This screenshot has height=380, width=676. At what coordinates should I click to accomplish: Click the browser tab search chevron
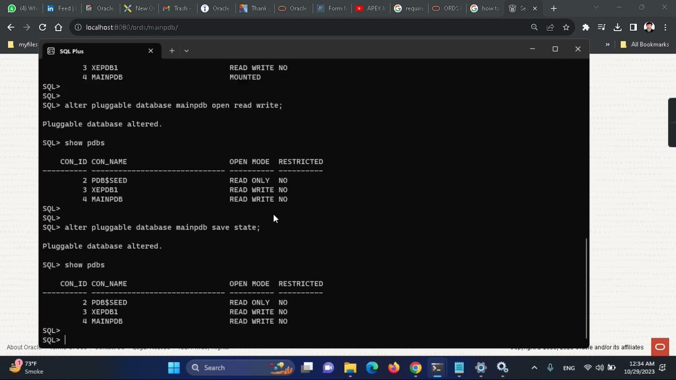pos(596,7)
